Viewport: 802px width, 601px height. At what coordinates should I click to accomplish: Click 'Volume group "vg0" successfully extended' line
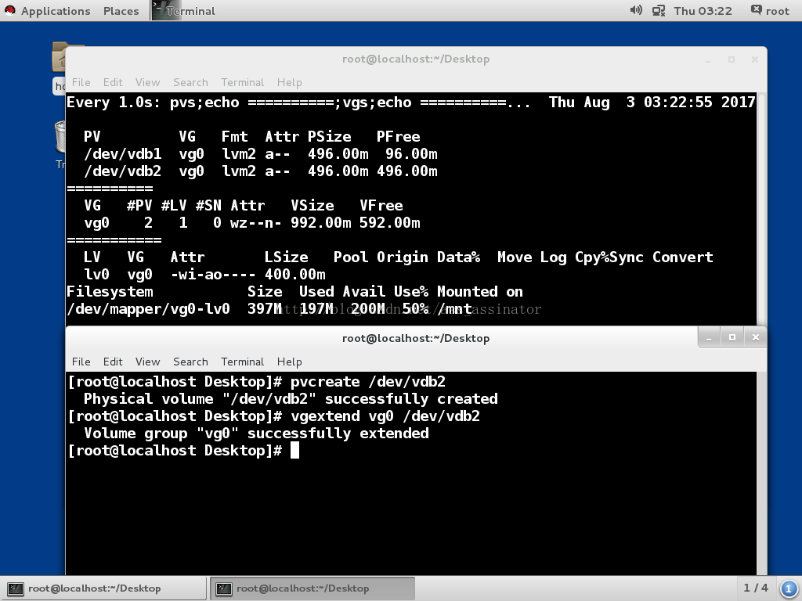(256, 434)
